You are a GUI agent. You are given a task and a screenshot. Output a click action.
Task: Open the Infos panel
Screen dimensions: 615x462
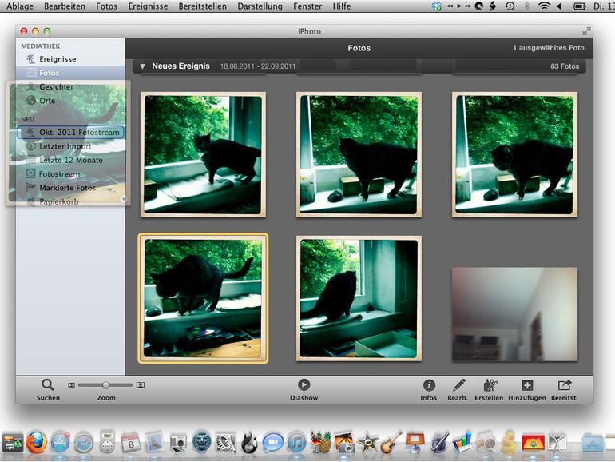429,385
